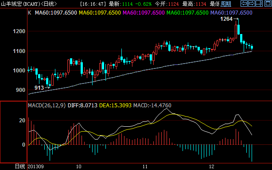Click the 山羊绒宏 (BCAHY) stock title
272x170 pixels.
click(x=20, y=4)
